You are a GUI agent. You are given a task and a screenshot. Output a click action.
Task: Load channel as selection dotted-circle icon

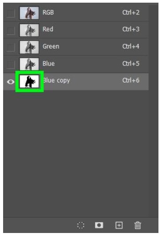[81, 225]
